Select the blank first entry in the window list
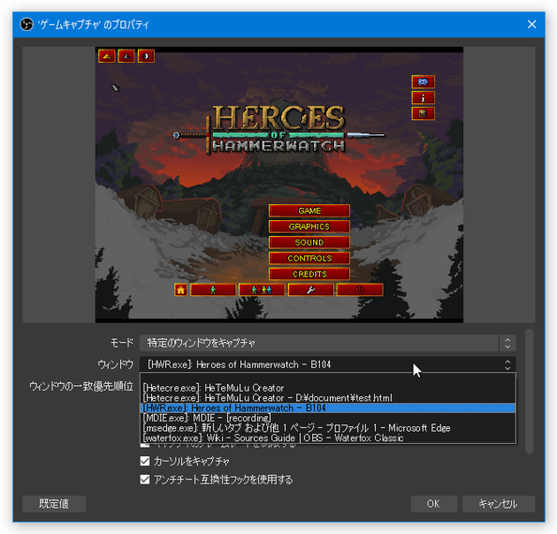 pos(328,378)
